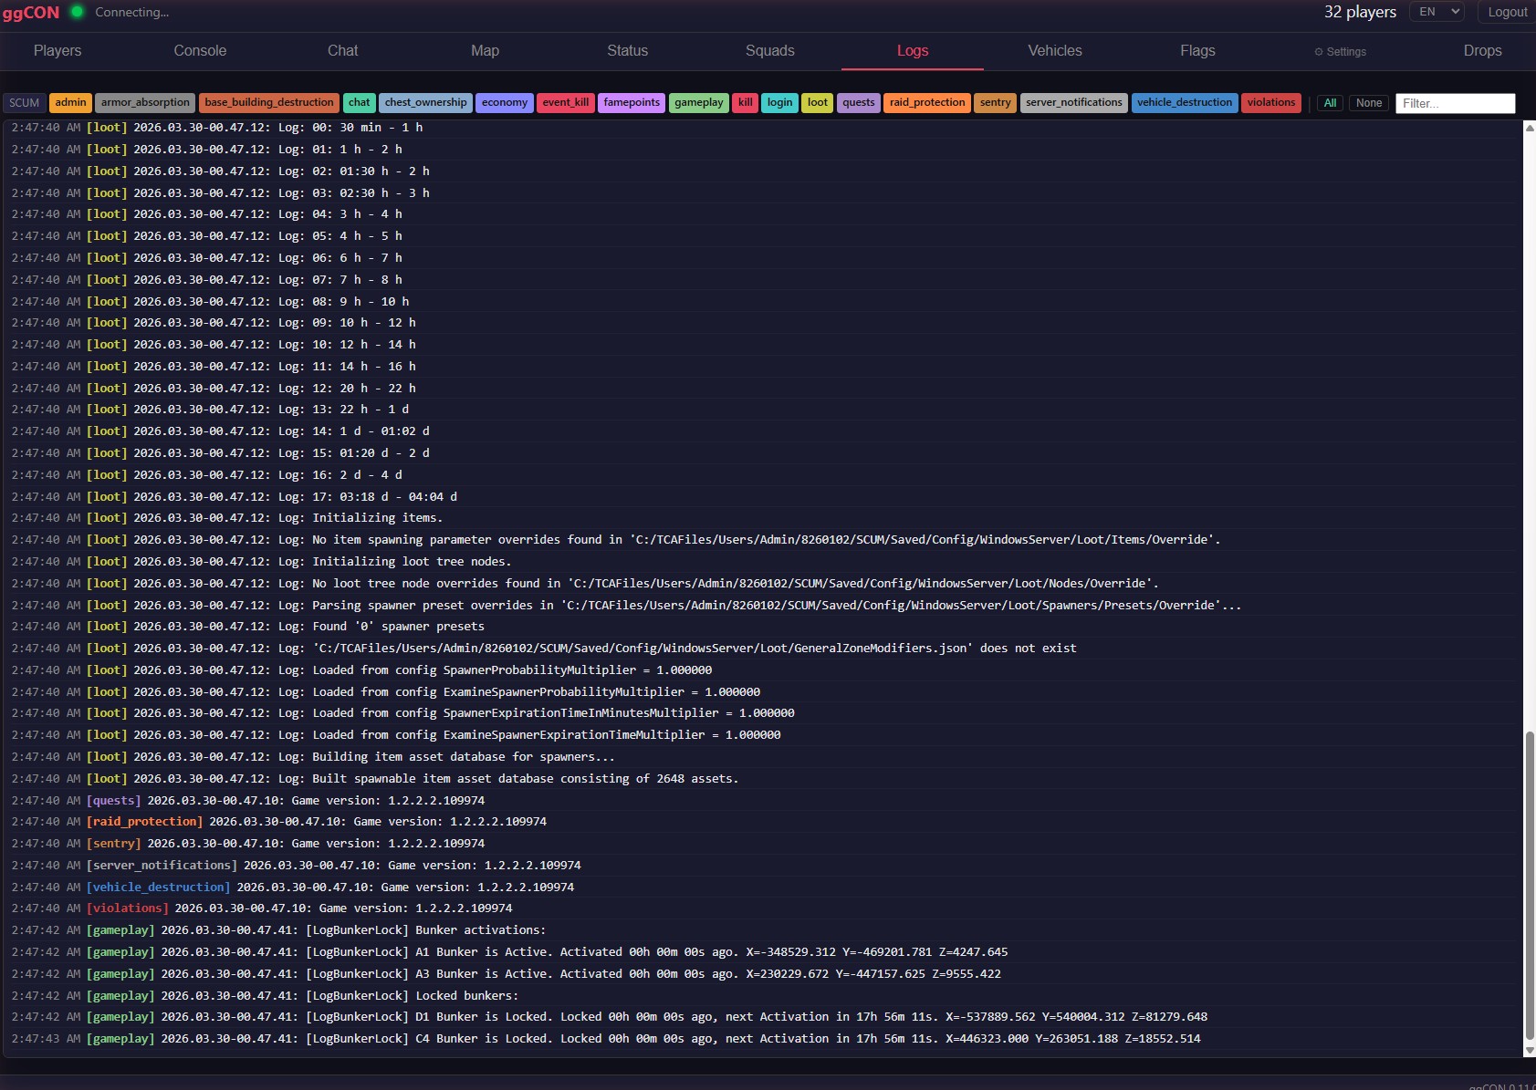Image resolution: width=1536 pixels, height=1090 pixels.
Task: Click the 'Locked bunkers:' log line
Action: [x=762, y=996]
